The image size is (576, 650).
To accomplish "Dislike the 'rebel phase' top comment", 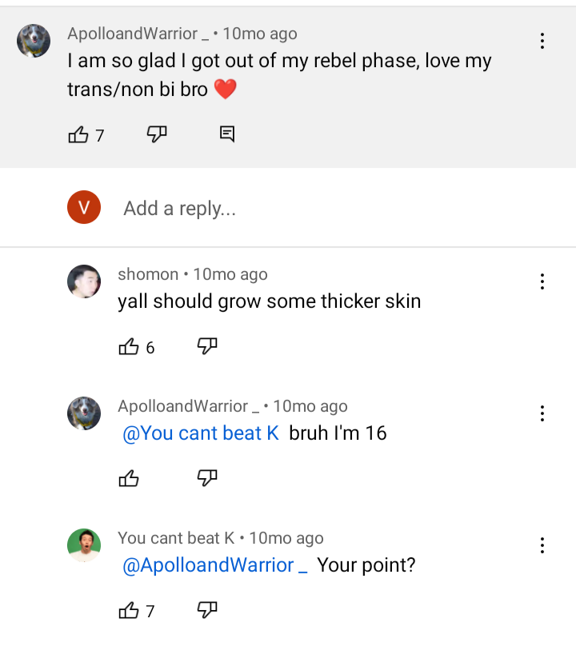I will [157, 134].
